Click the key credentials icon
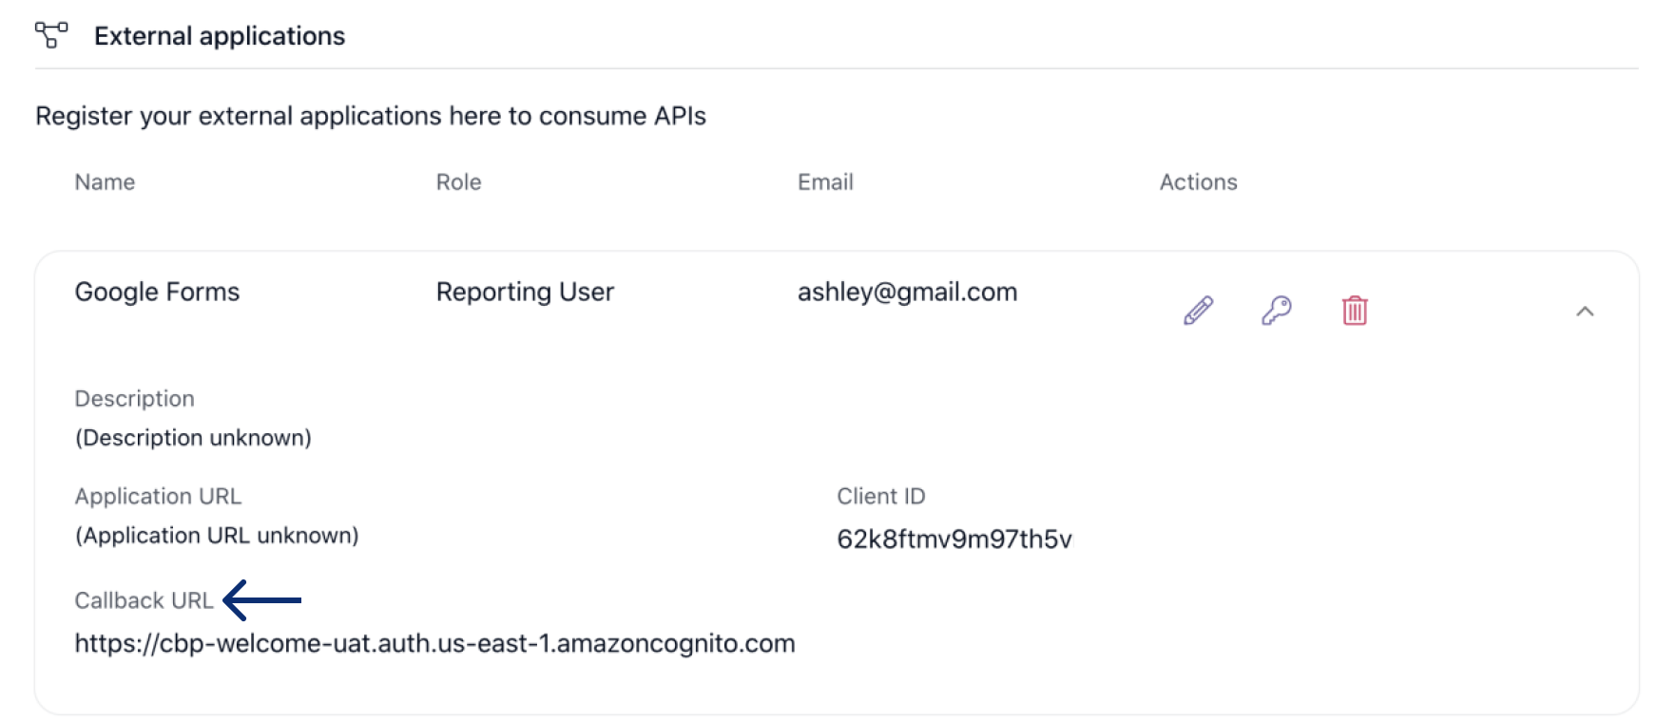Image resolution: width=1657 pixels, height=721 pixels. coord(1276,311)
